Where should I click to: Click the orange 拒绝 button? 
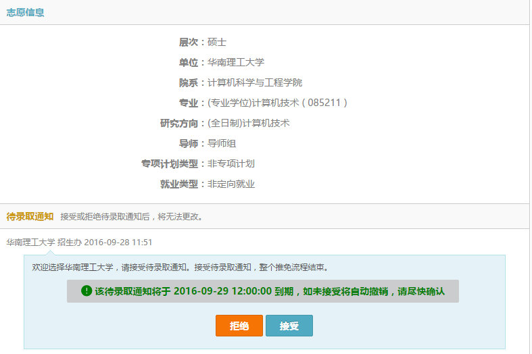pos(239,326)
